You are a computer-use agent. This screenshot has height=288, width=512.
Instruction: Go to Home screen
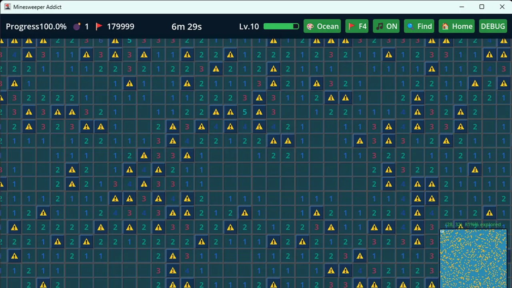pos(457,26)
